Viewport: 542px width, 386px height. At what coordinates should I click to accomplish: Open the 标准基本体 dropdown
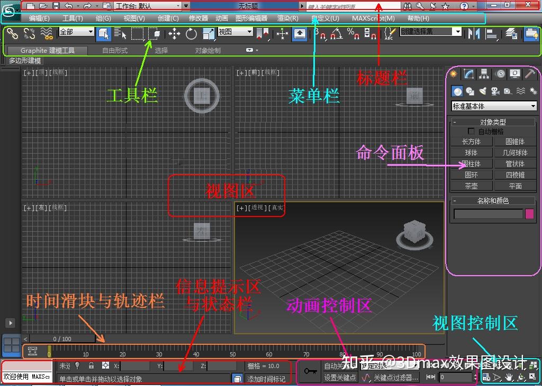pyautogui.click(x=493, y=106)
